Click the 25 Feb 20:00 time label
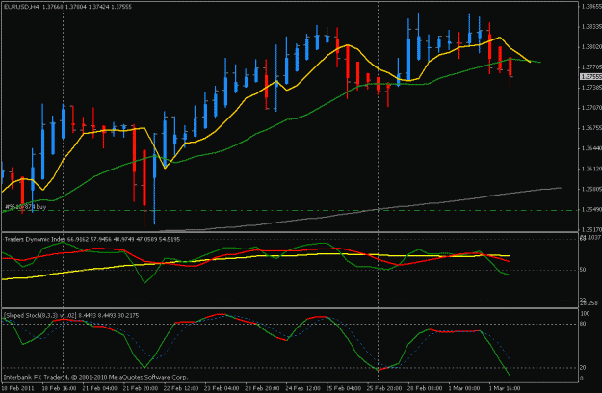 click(x=384, y=388)
